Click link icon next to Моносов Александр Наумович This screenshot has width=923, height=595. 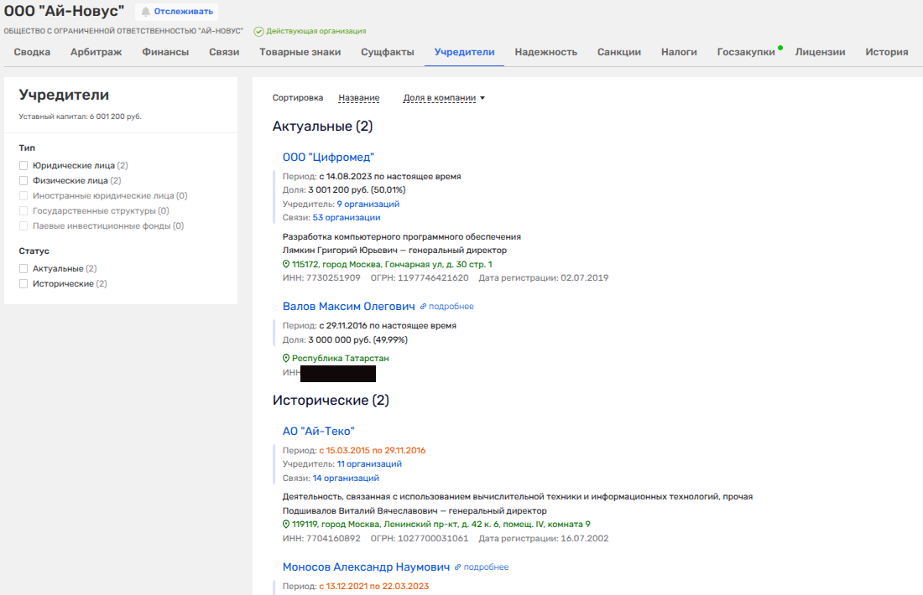pos(458,567)
